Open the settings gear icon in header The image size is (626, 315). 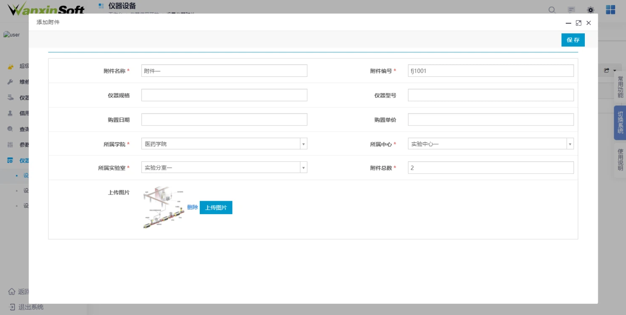point(591,10)
